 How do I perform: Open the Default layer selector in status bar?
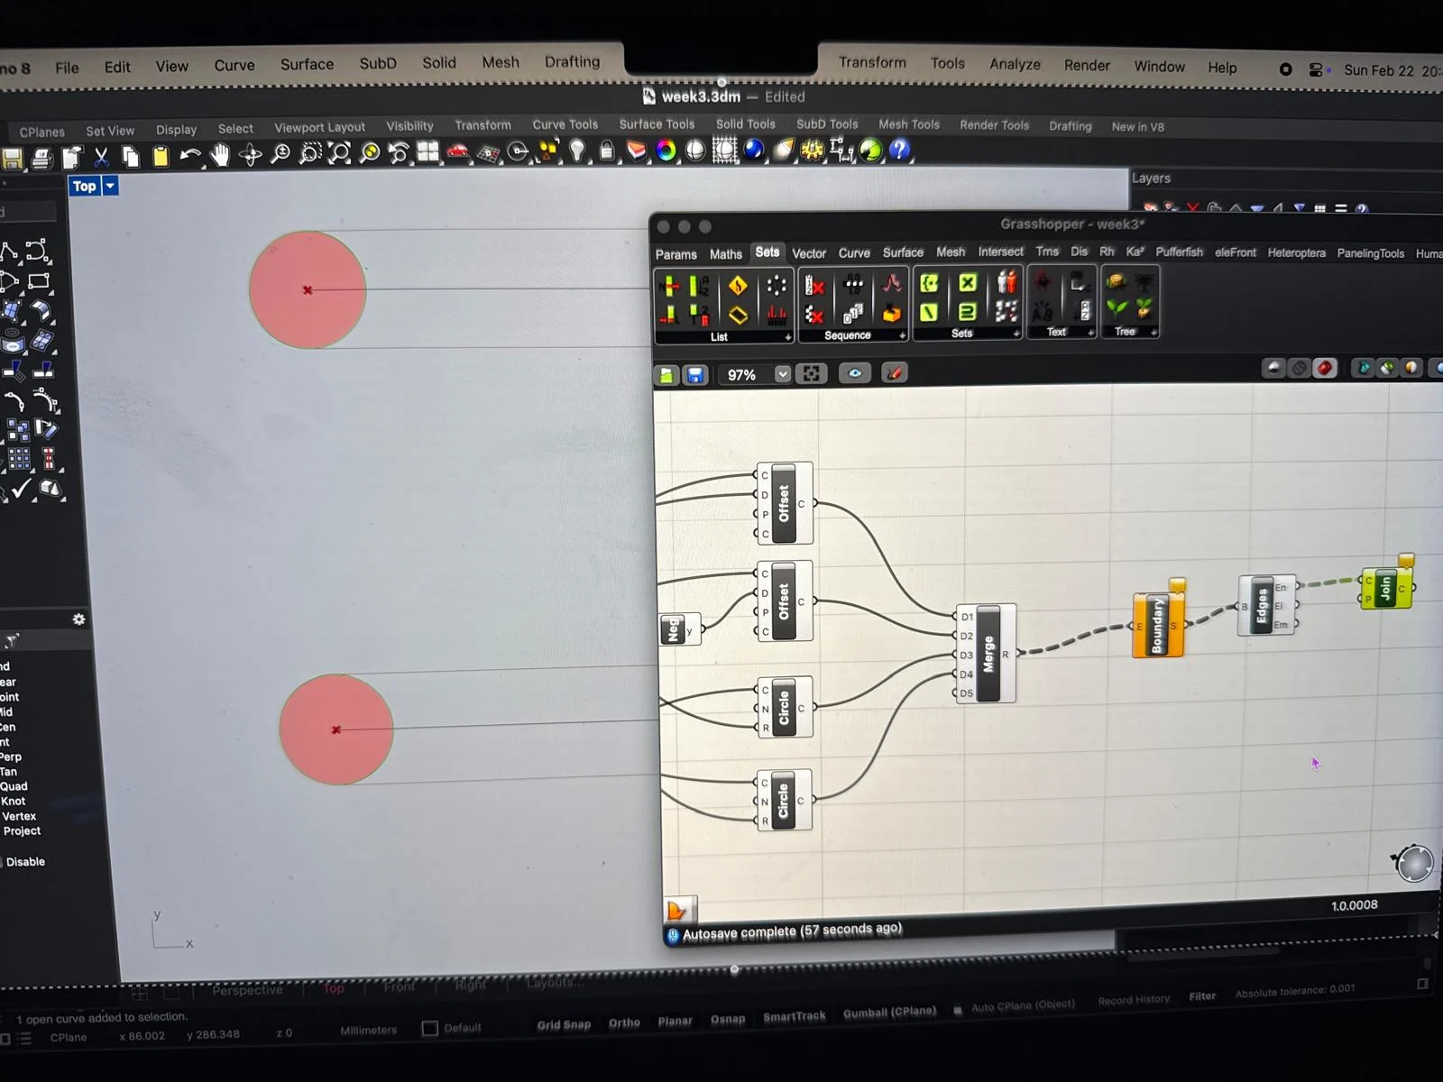463,1028
